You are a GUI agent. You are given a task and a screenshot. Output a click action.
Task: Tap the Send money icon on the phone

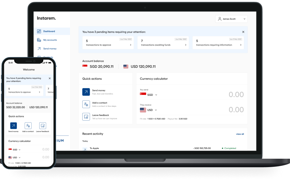click(14, 126)
